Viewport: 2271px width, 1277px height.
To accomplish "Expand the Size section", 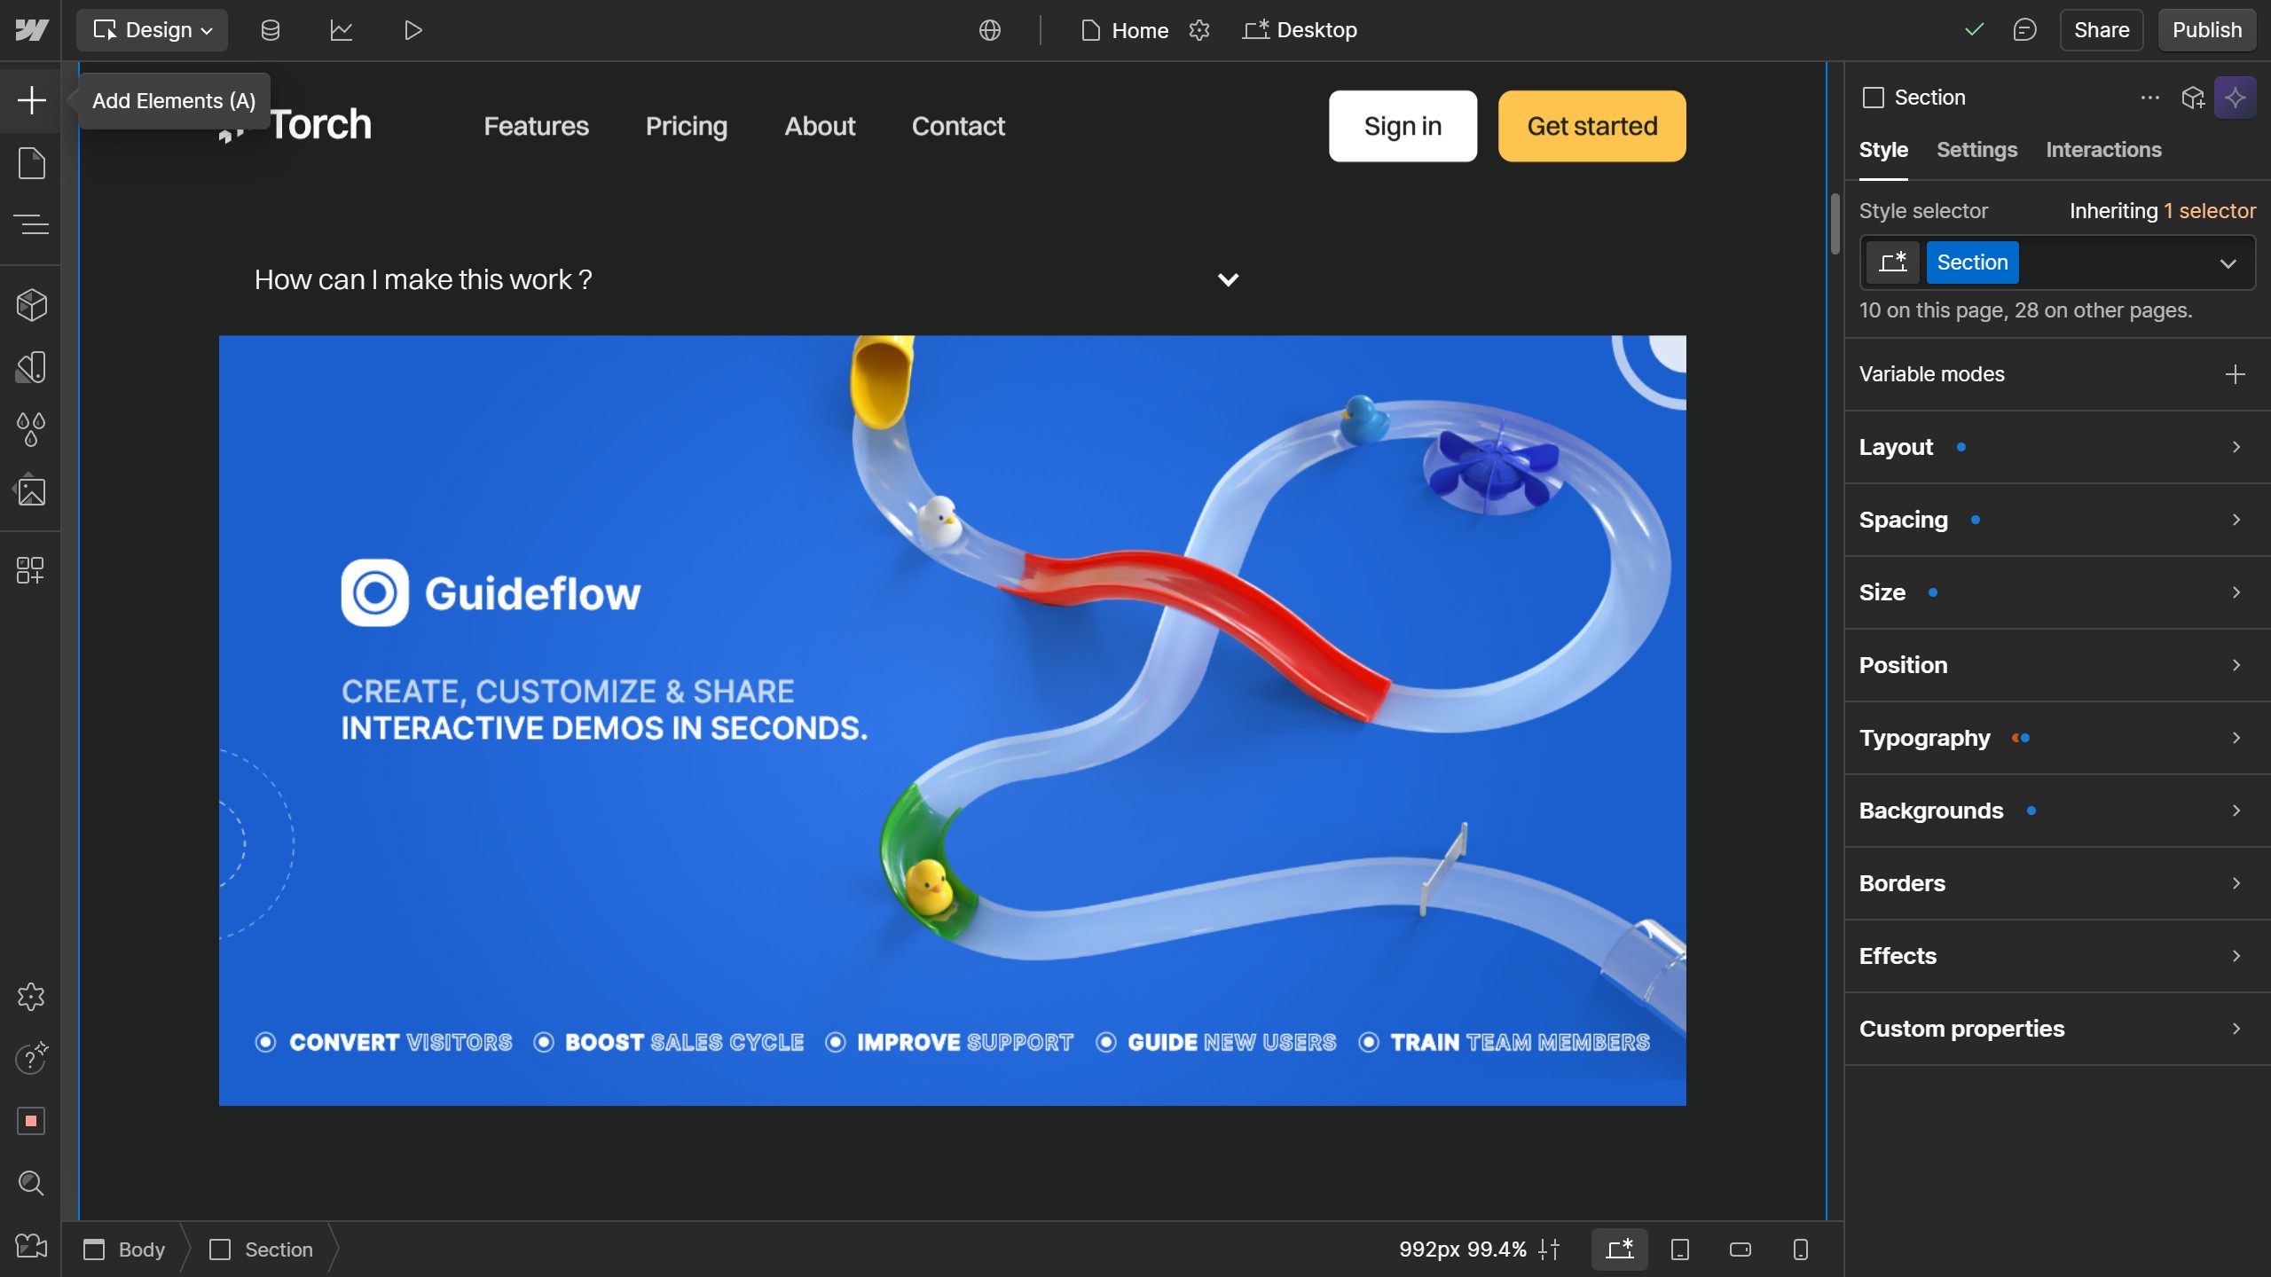I will [x=2057, y=592].
